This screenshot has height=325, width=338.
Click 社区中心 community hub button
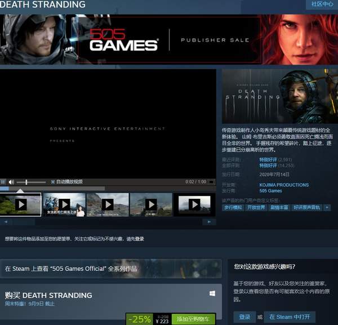coord(323,5)
